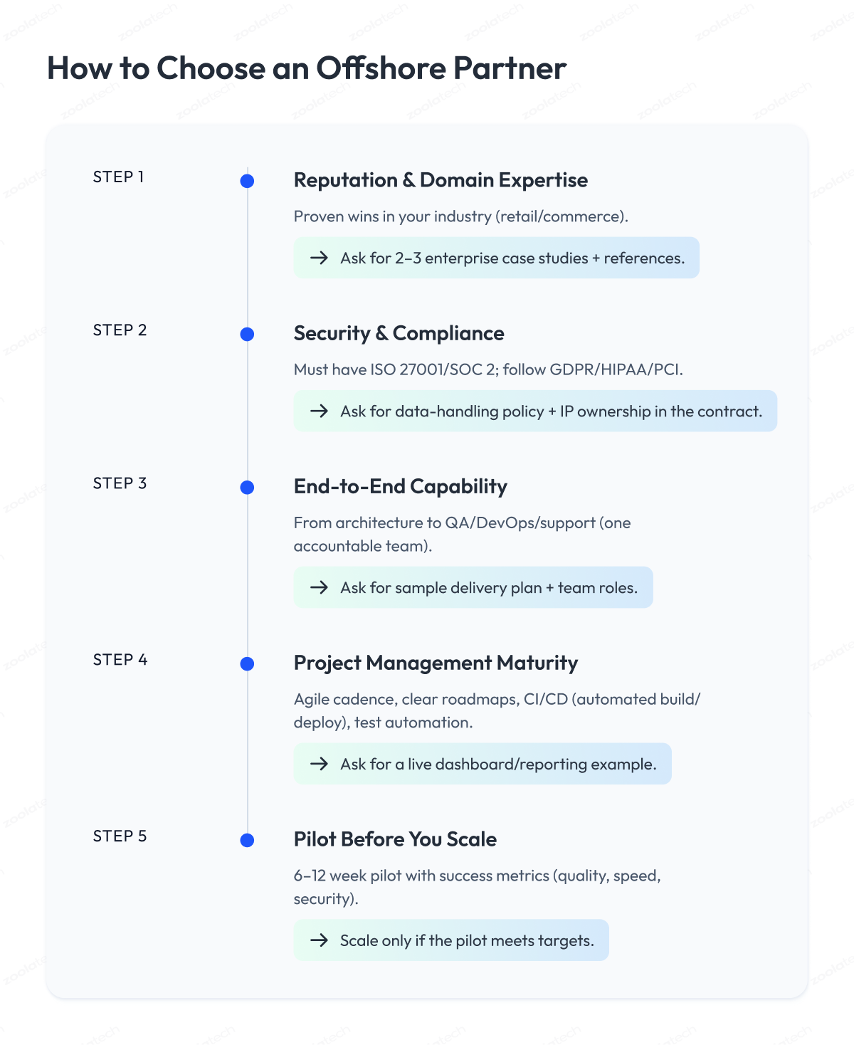The image size is (854, 1045).
Task: Click the STEP 1 label
Action: 119,177
